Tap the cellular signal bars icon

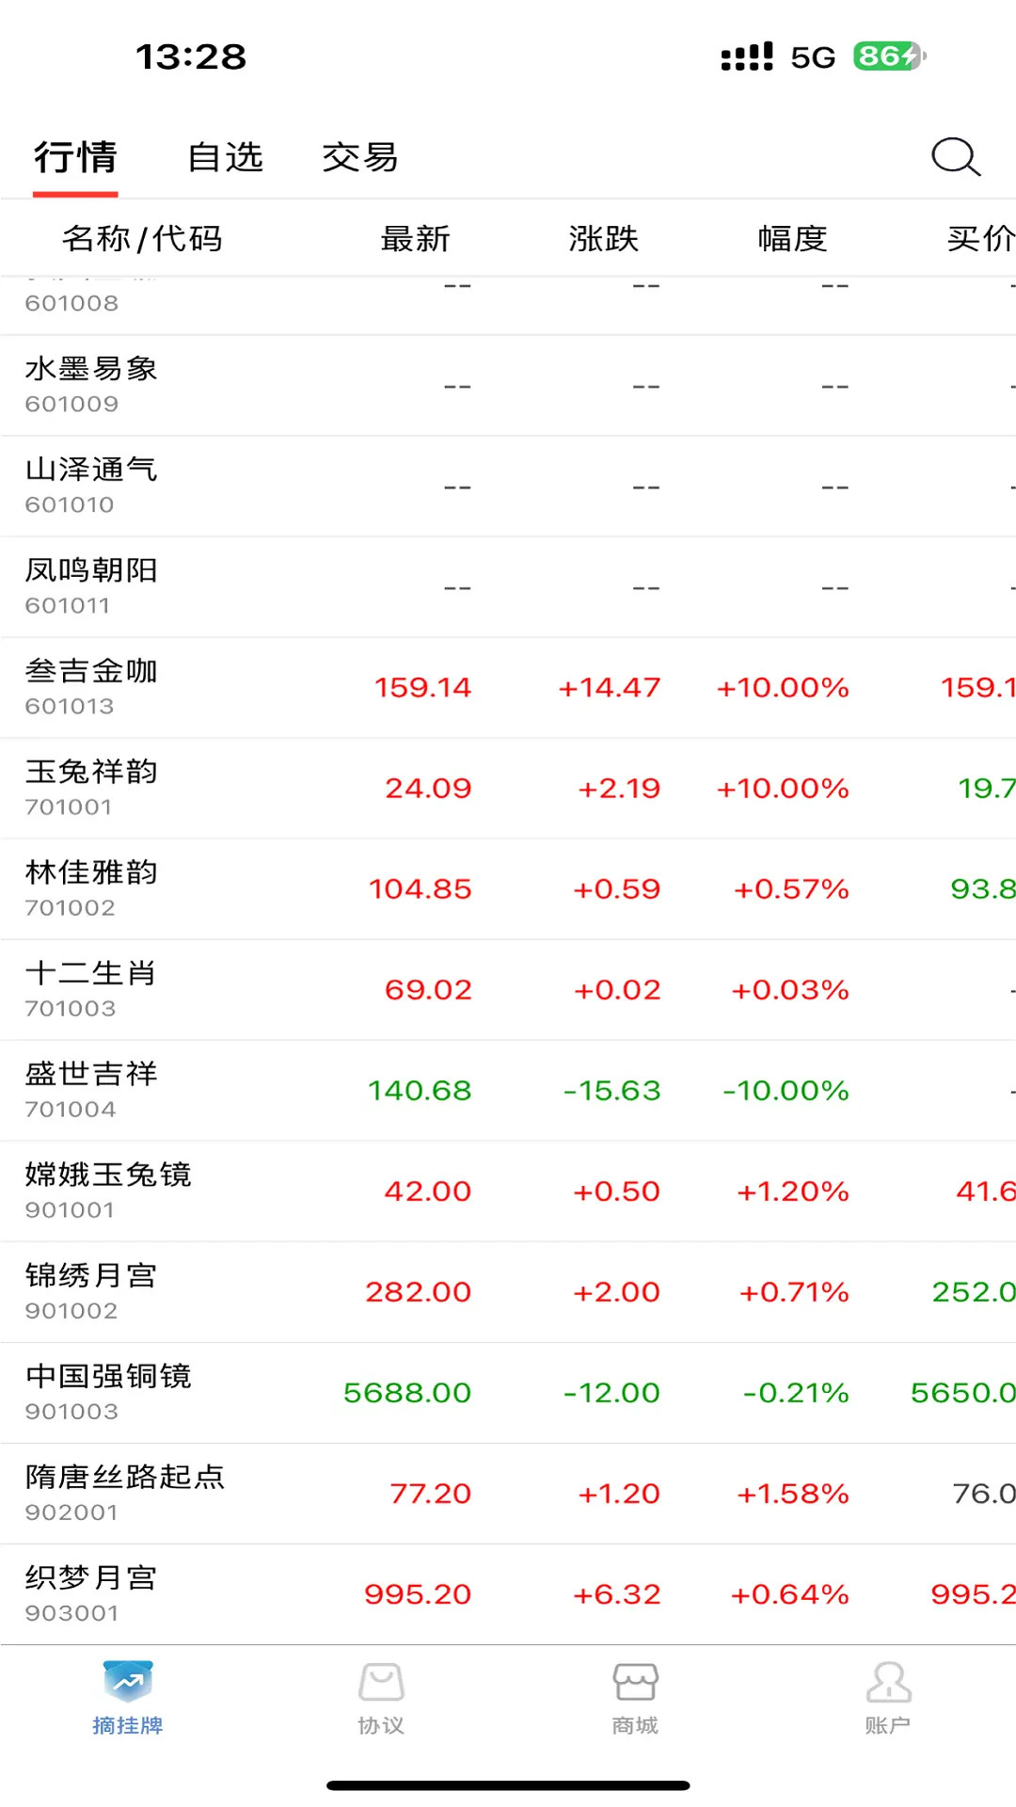(747, 56)
